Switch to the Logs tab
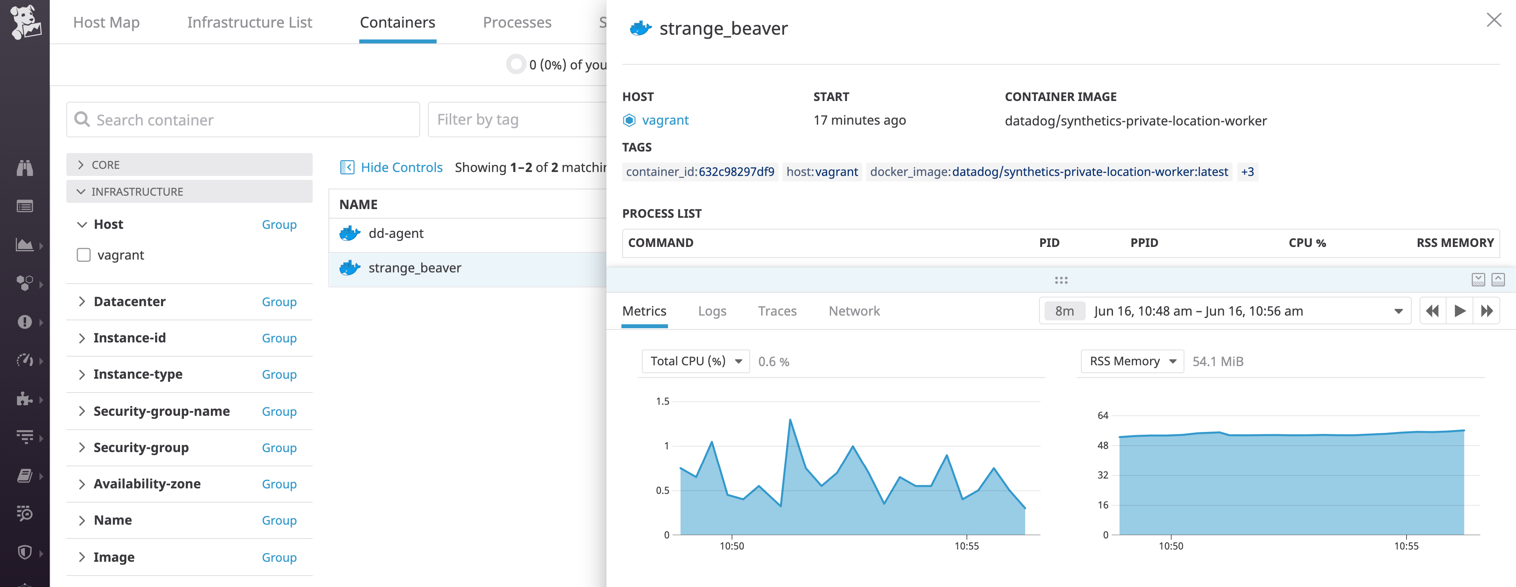The height and width of the screenshot is (587, 1516). click(712, 310)
